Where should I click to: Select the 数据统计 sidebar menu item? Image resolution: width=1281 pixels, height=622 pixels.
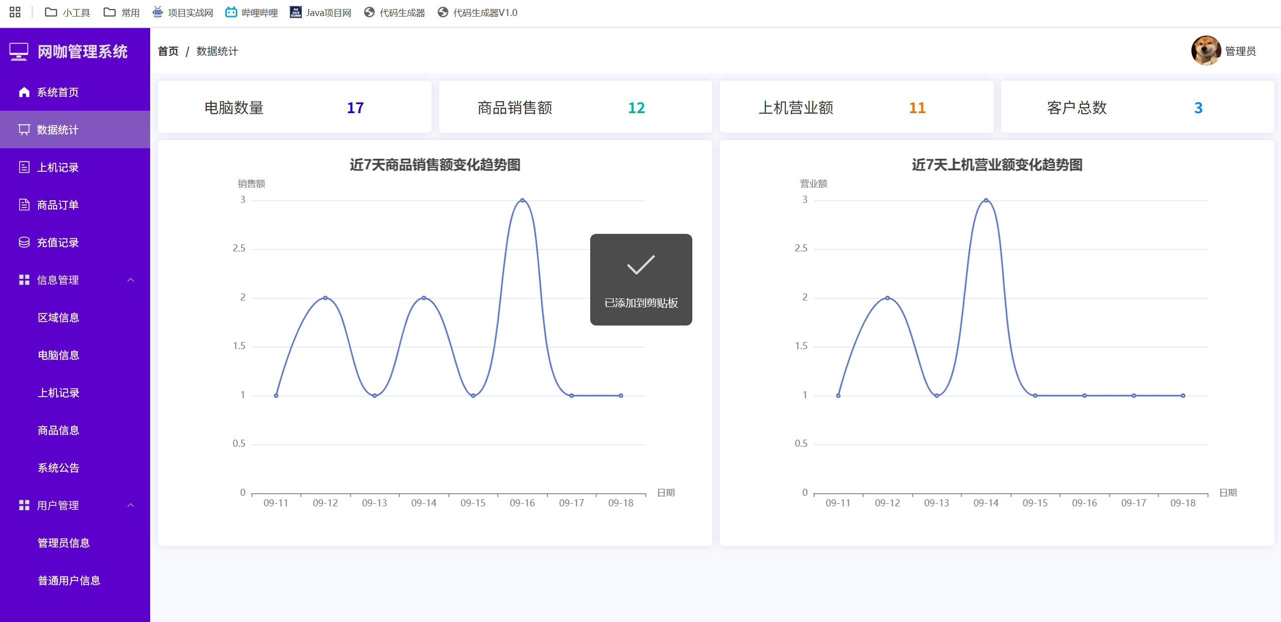(58, 130)
